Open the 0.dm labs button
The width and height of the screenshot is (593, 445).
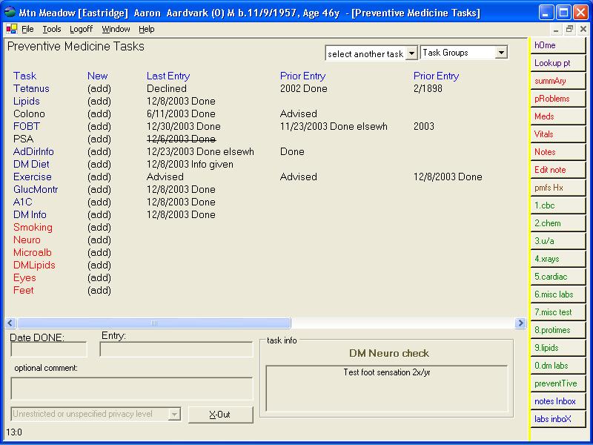tap(559, 366)
